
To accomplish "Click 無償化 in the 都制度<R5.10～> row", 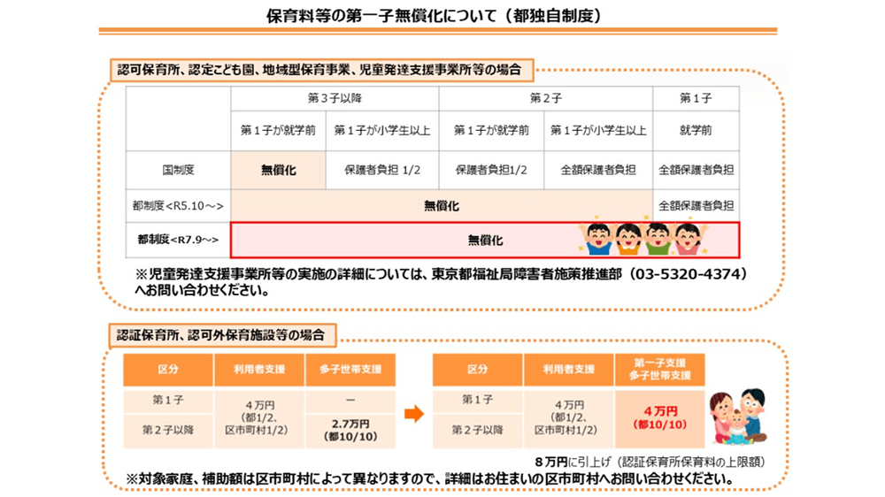I will [442, 206].
